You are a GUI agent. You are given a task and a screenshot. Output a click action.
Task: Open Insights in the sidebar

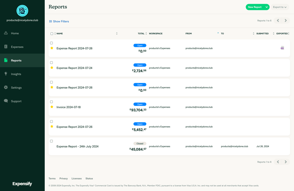pyautogui.click(x=22, y=74)
